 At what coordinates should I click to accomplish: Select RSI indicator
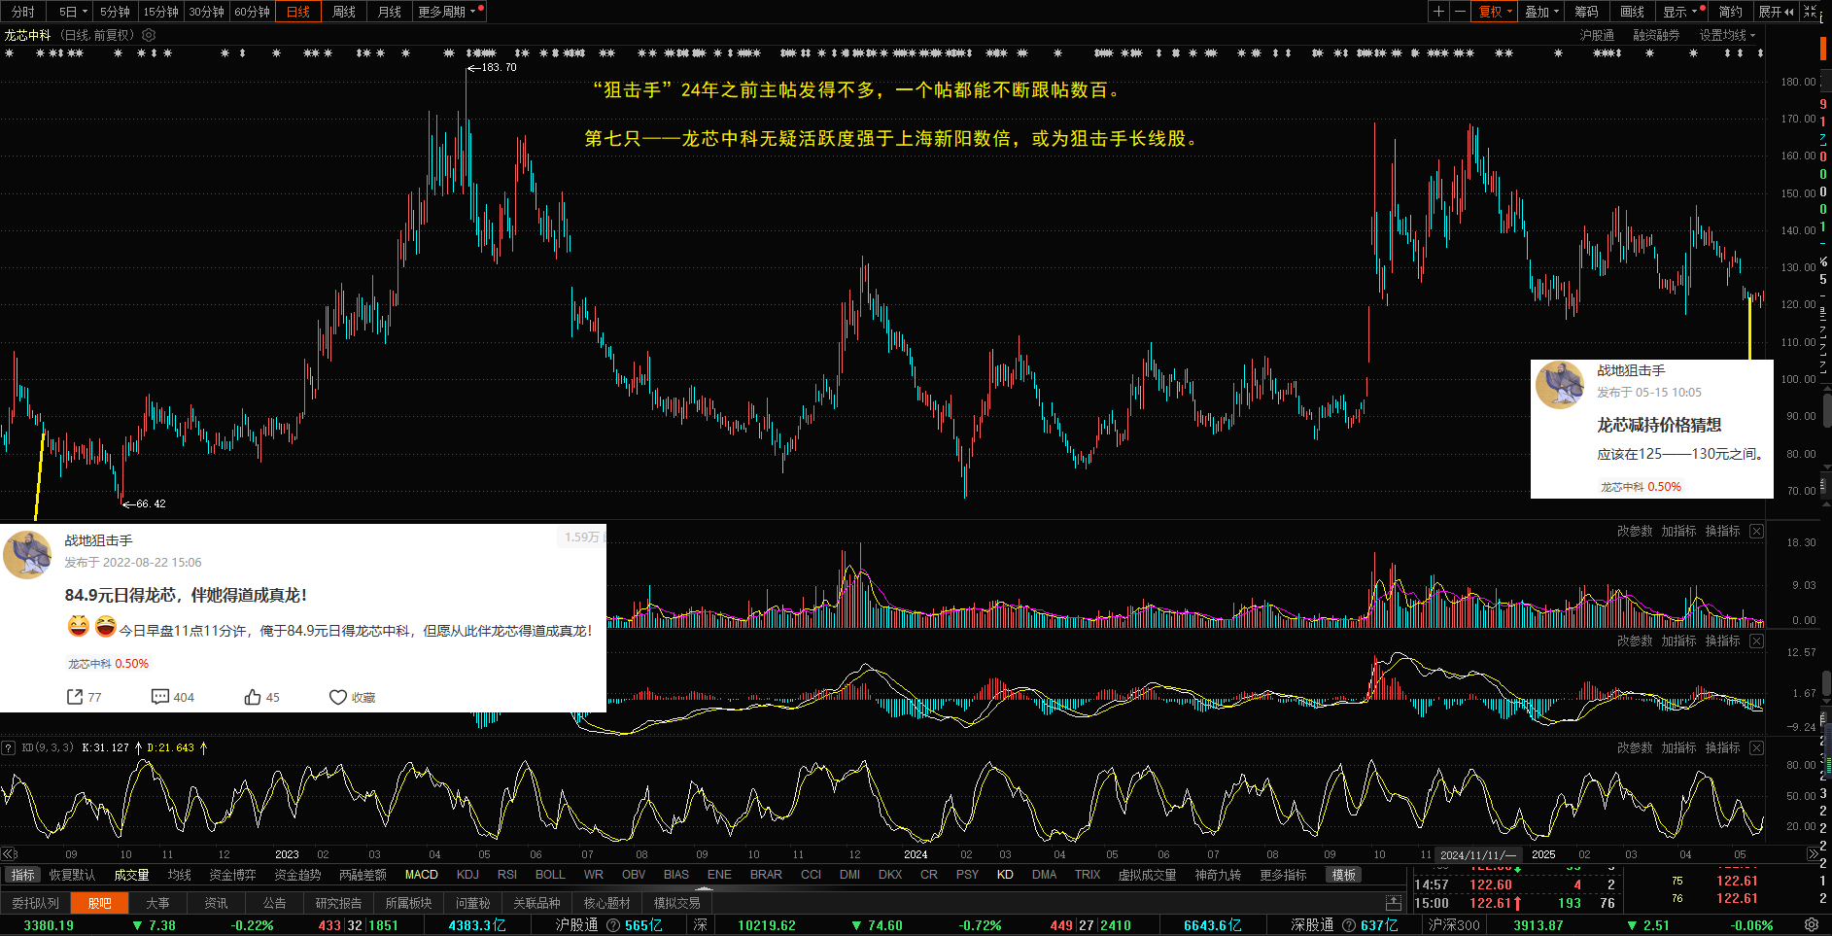click(507, 875)
